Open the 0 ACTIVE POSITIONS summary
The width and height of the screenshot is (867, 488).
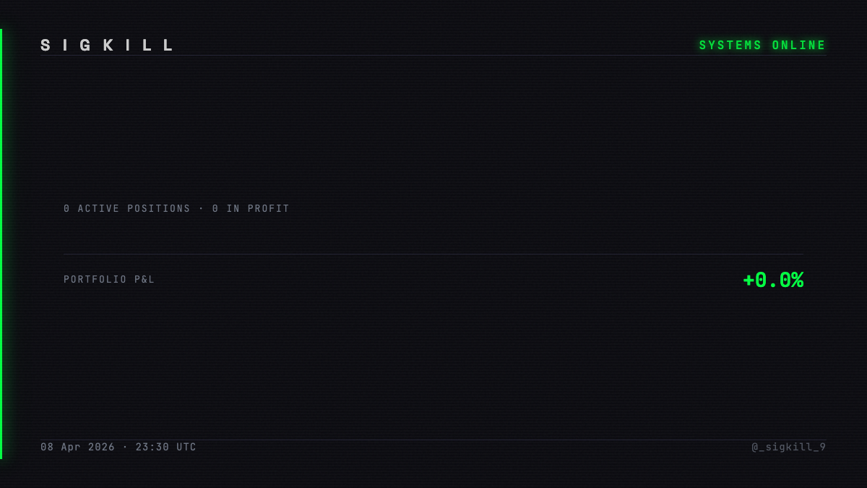(127, 209)
